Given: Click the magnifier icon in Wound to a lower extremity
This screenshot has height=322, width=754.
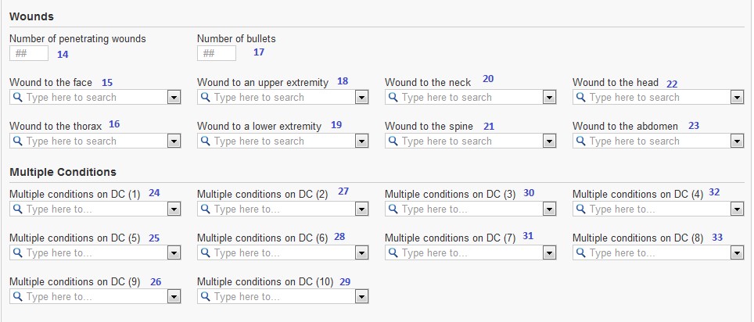Looking at the screenshot, I should click(x=206, y=141).
